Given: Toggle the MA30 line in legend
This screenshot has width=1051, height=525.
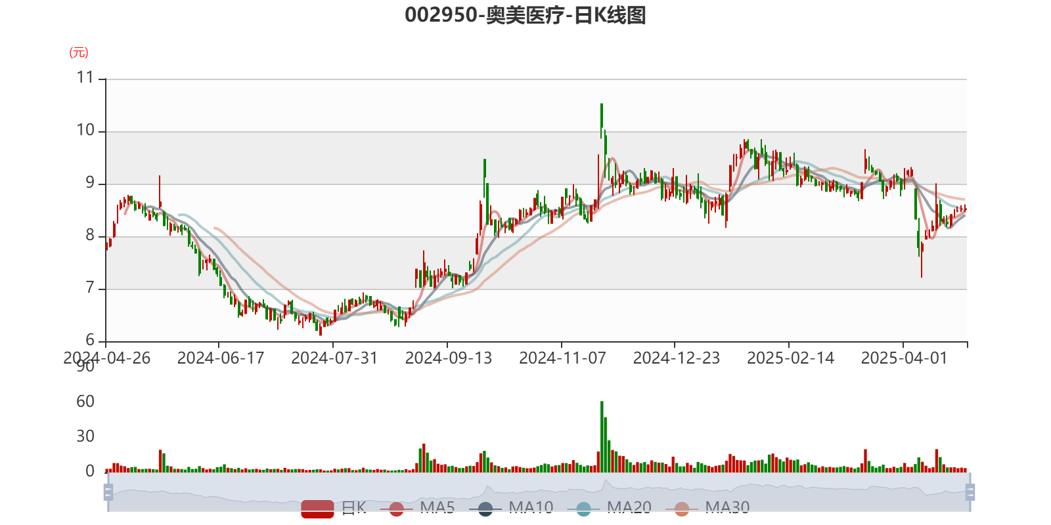Looking at the screenshot, I should tap(707, 508).
